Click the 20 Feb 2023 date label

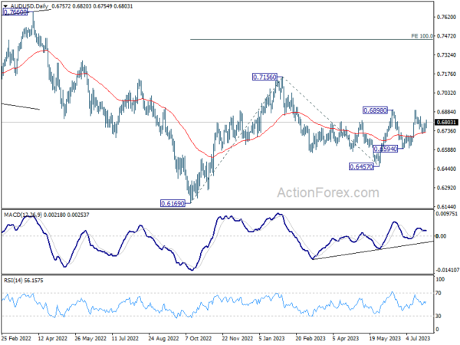310,338
